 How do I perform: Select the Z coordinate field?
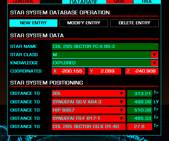click(x=142, y=71)
